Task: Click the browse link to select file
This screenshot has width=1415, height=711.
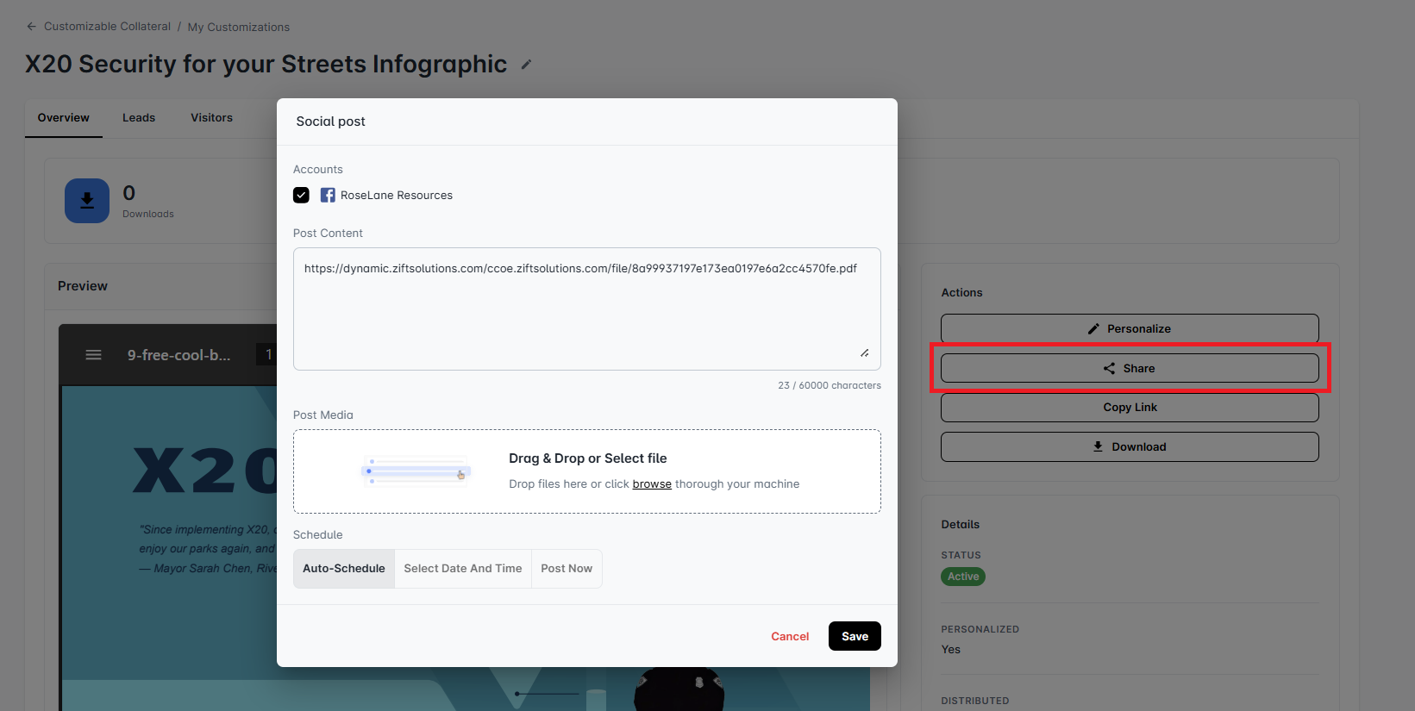Action: click(x=652, y=484)
